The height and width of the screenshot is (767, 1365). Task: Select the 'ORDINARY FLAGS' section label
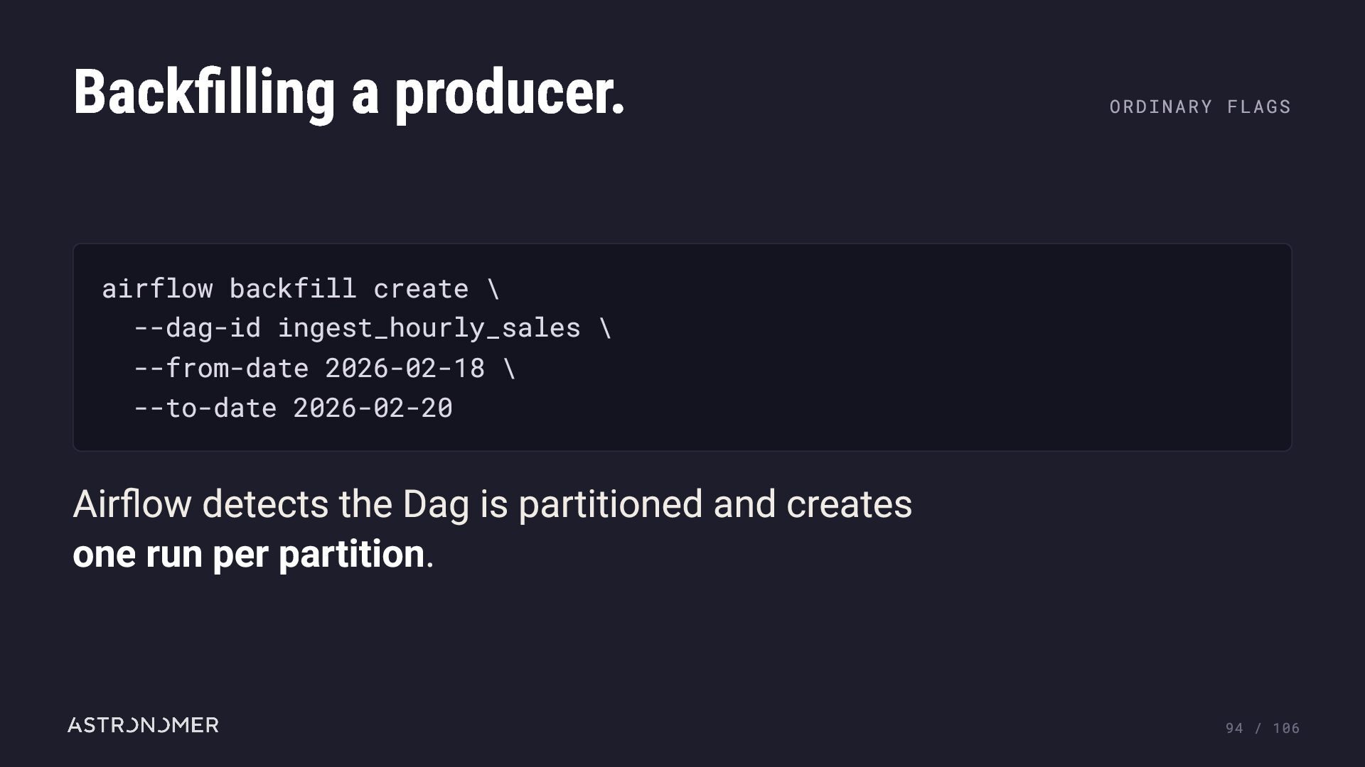coord(1200,107)
